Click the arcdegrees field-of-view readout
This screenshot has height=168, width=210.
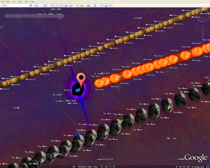[190, 167]
